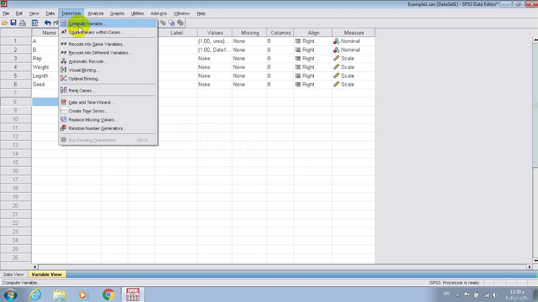Close the open Transform menu
Screen dimensions: 538x302
click(71, 13)
